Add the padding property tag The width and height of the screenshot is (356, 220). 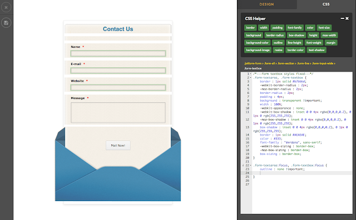[x=278, y=28]
